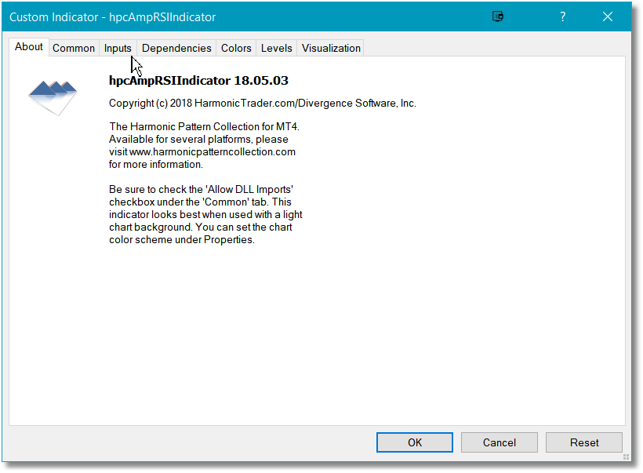
Task: Confirm with the OK button
Action: pyautogui.click(x=415, y=442)
